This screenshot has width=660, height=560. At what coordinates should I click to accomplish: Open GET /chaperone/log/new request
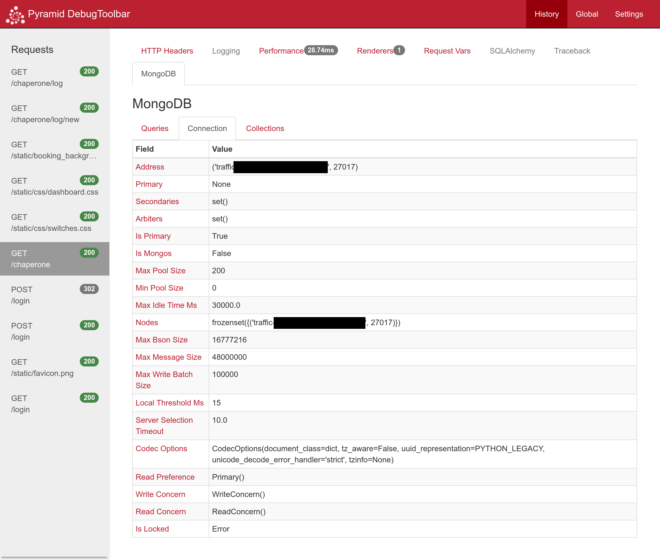55,114
